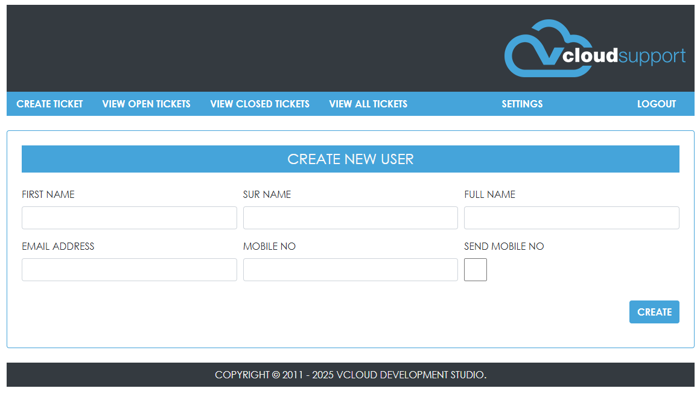
Task: Select the Full Name input field
Action: click(571, 218)
